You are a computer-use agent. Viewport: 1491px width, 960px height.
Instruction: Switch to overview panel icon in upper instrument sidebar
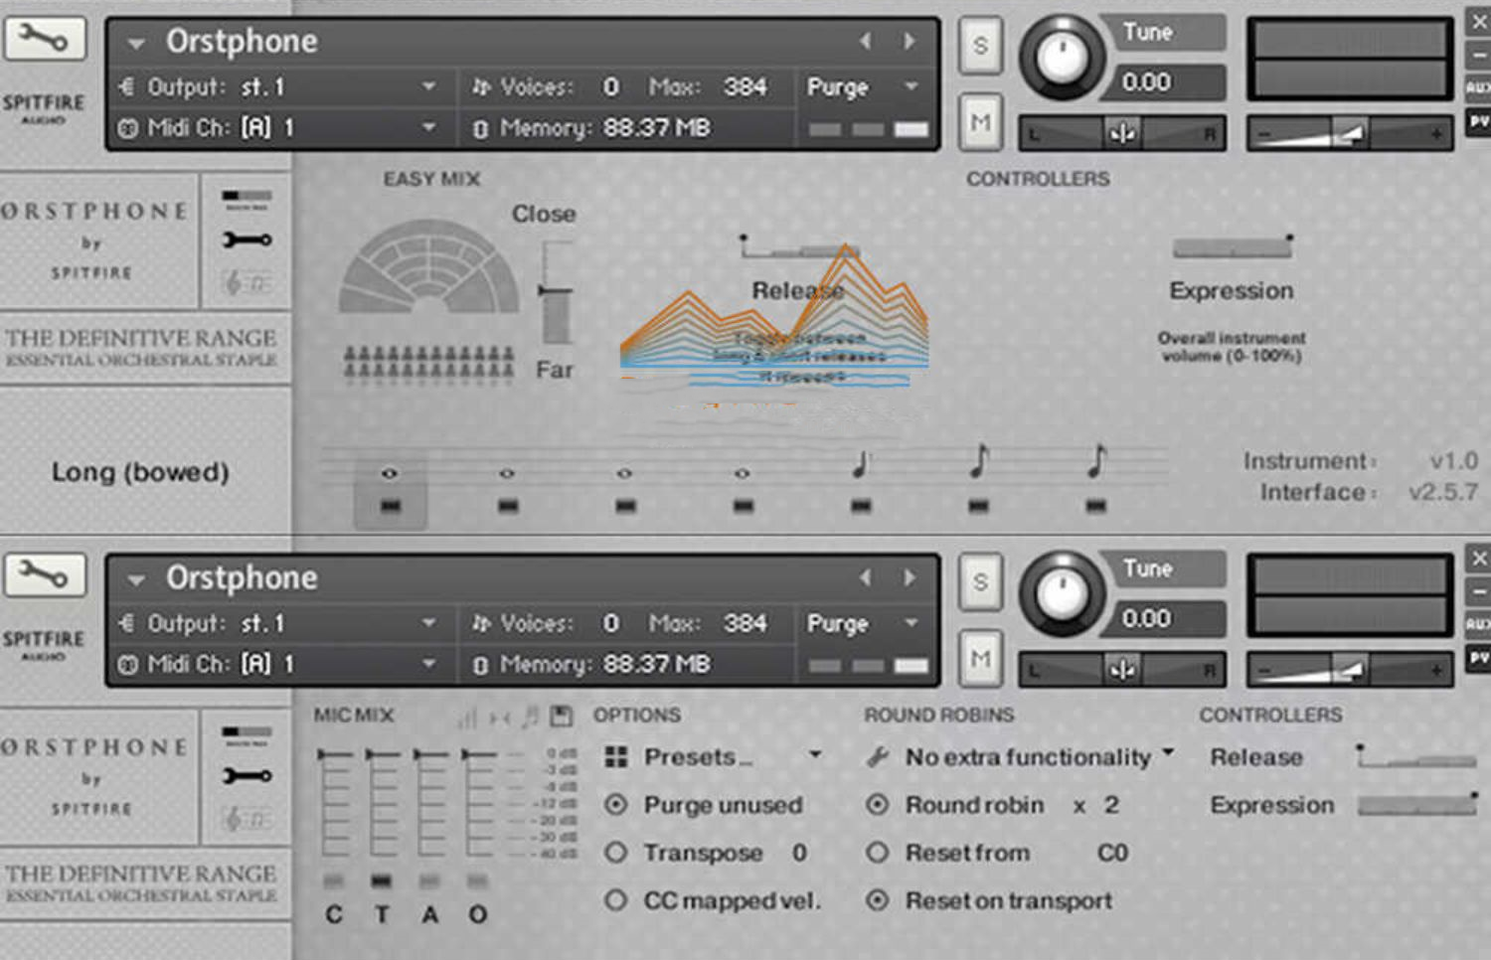(x=247, y=200)
